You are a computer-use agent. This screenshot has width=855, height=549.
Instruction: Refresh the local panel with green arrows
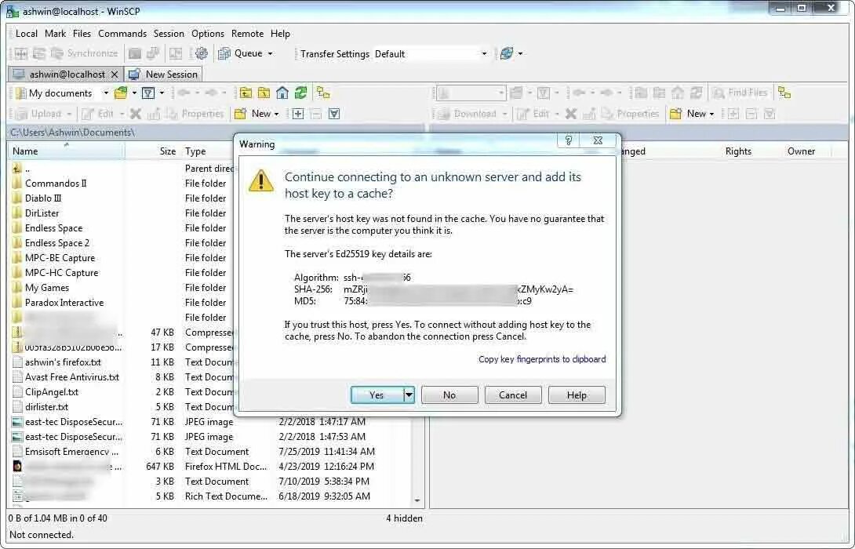click(300, 93)
